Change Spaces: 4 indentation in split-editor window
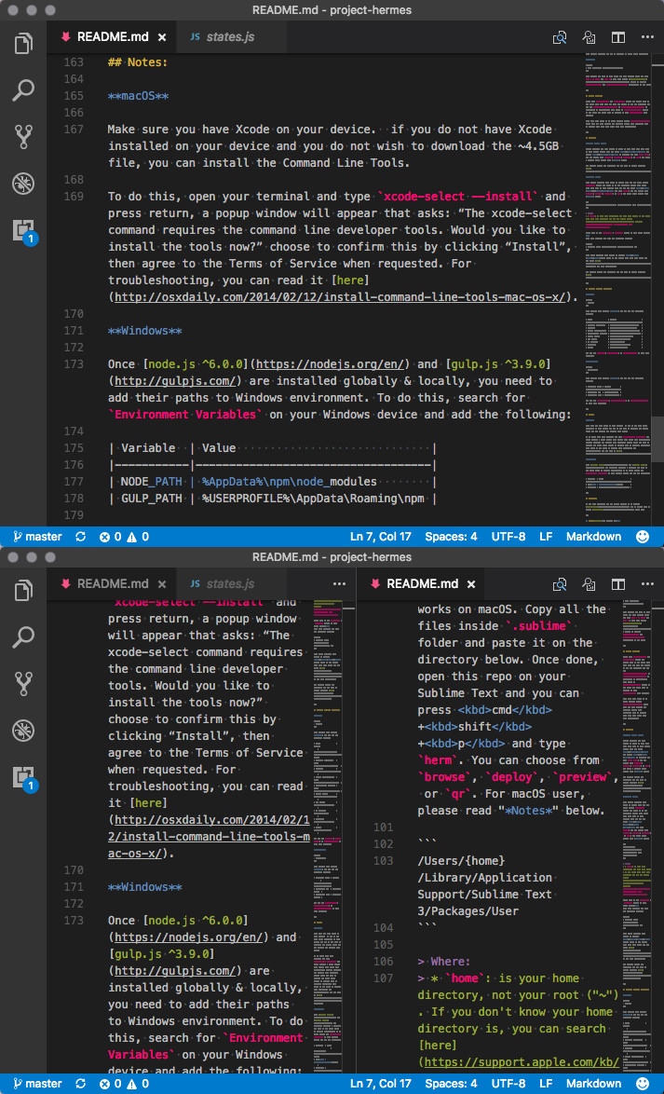 point(451,1084)
